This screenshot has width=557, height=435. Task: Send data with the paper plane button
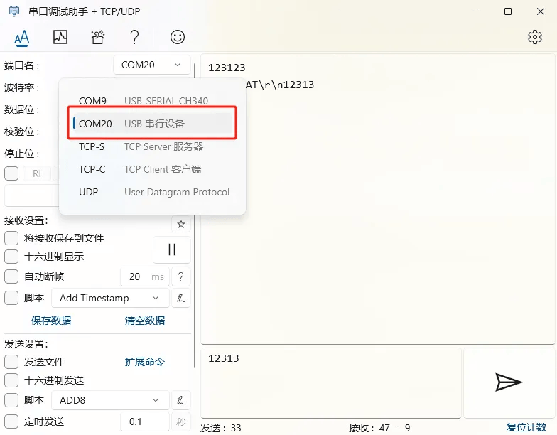pyautogui.click(x=509, y=382)
